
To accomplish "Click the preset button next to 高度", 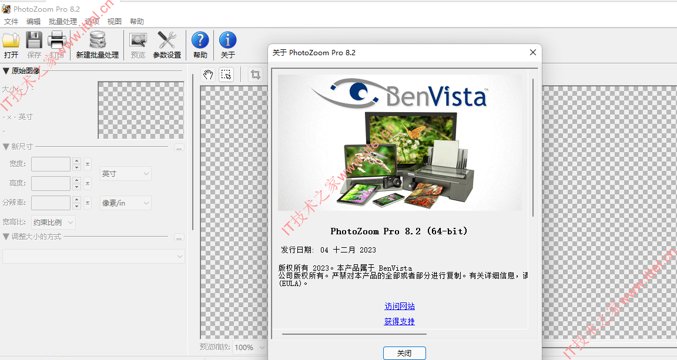I will pyautogui.click(x=87, y=183).
